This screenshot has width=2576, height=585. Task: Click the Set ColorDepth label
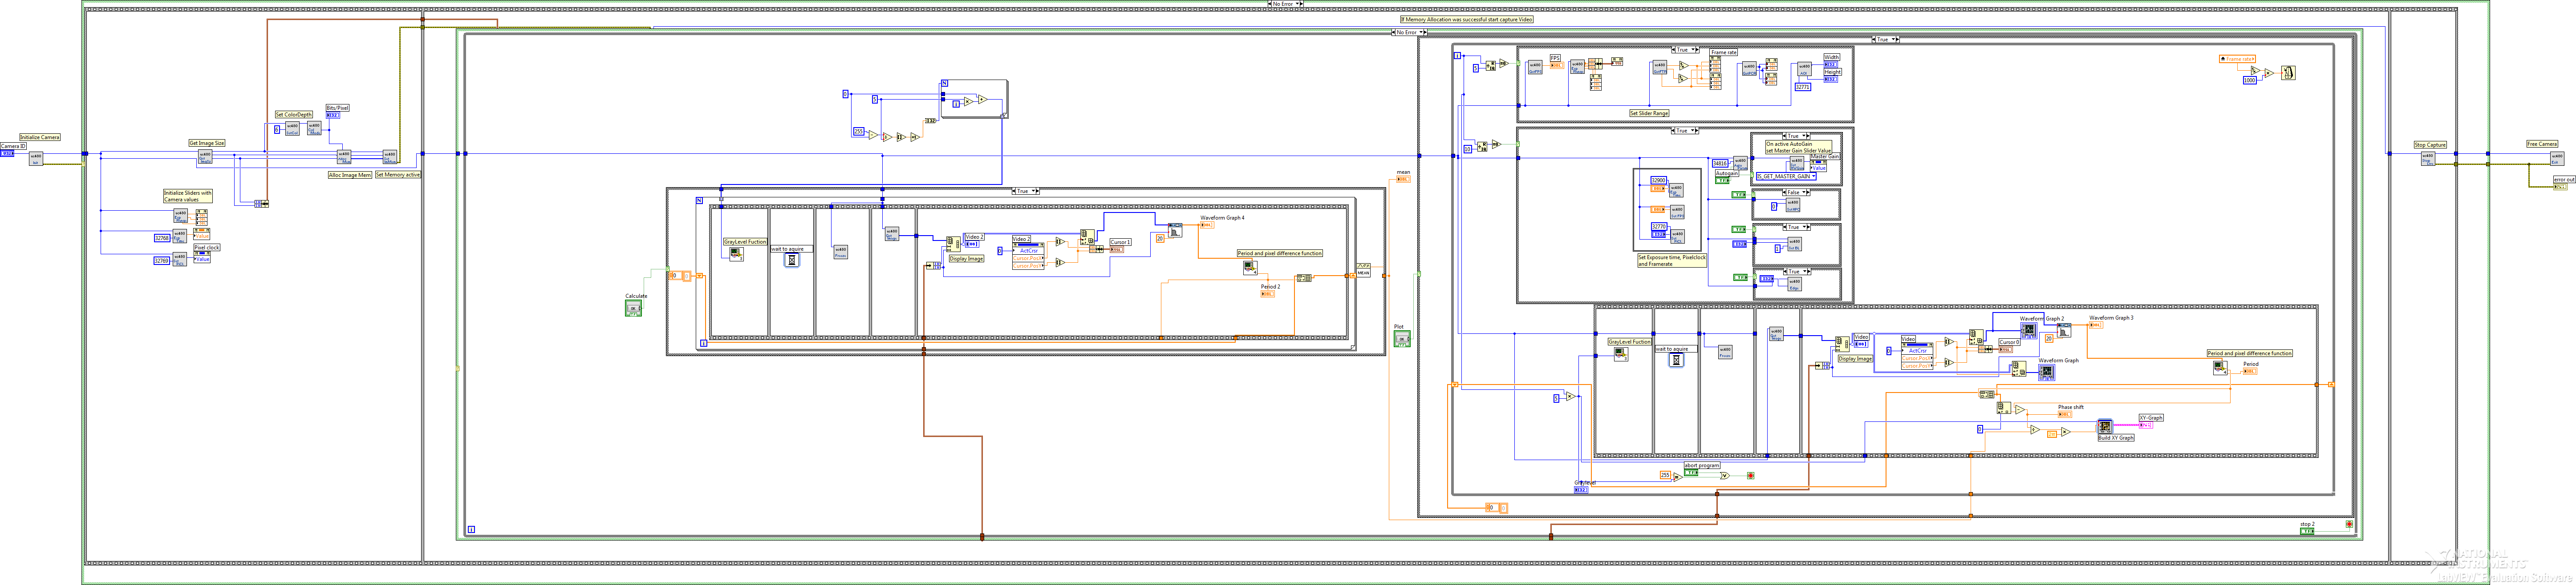(x=294, y=115)
